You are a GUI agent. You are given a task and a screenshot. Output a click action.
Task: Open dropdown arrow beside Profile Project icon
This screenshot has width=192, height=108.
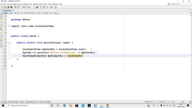tap(57, 7)
